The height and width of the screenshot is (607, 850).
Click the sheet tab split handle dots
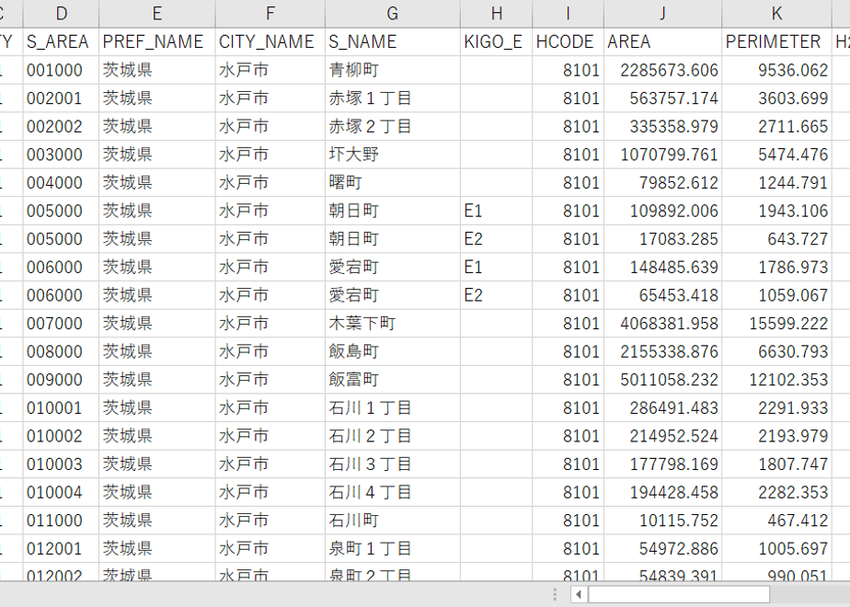pyautogui.click(x=555, y=594)
